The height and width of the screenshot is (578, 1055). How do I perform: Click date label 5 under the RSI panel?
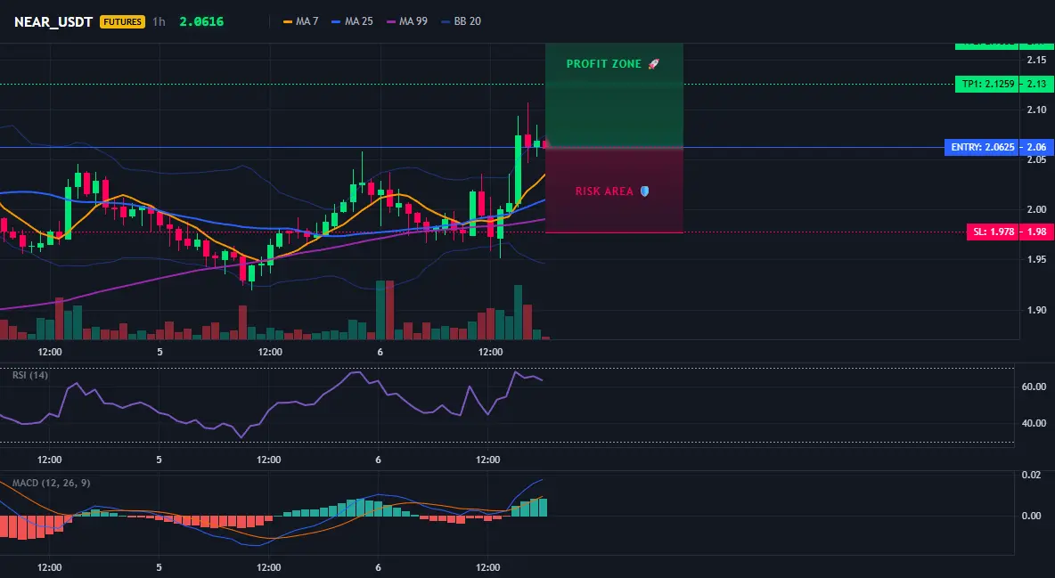(159, 460)
